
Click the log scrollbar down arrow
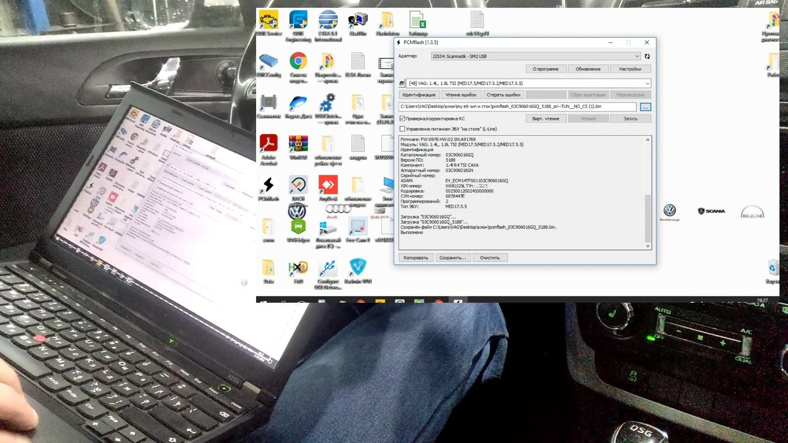click(648, 246)
